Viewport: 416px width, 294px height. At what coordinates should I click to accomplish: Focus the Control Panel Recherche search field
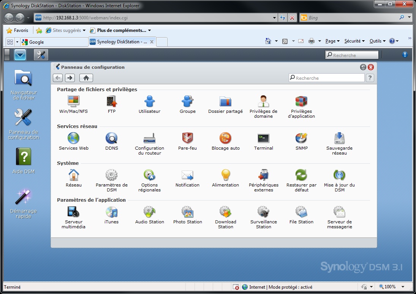327,78
